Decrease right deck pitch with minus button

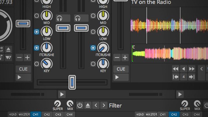point(117,58)
